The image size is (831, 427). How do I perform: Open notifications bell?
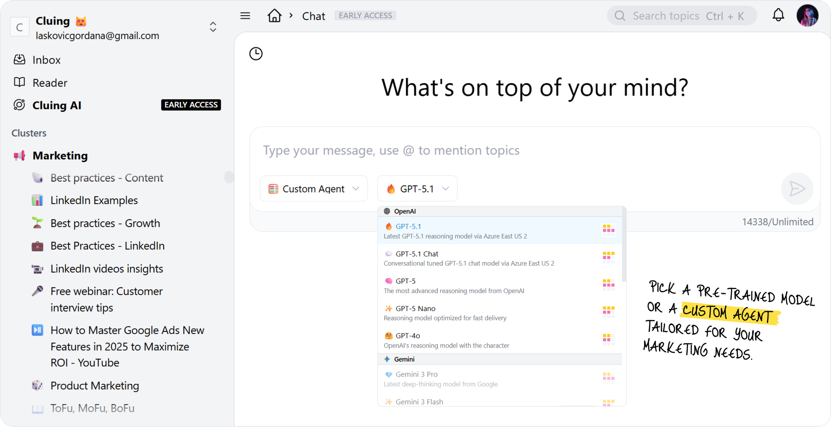coord(778,15)
